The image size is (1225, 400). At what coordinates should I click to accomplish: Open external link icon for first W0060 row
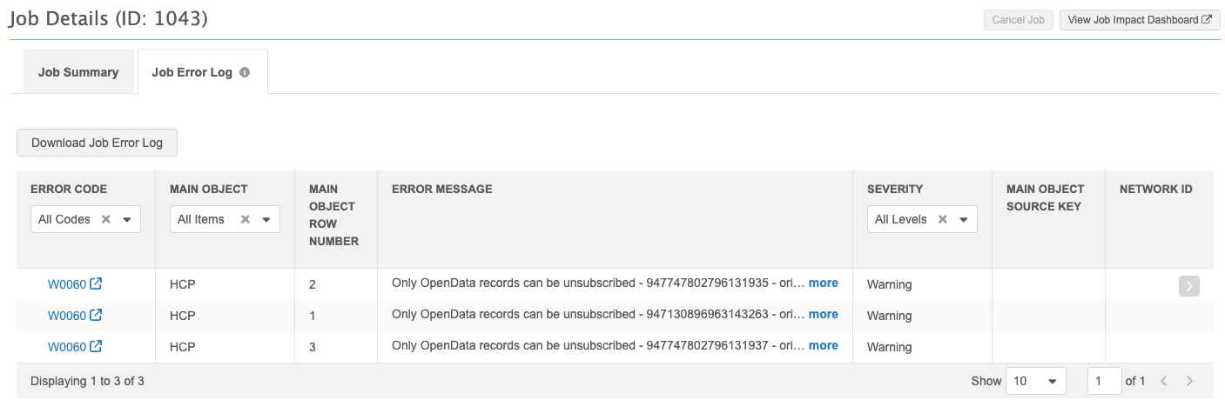tap(97, 284)
